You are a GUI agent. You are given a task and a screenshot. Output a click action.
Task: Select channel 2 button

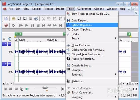(5, 64)
